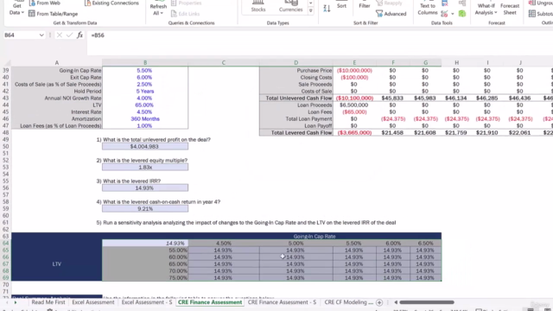The width and height of the screenshot is (553, 311).
Task: Open Advanced filter options
Action: click(x=391, y=14)
